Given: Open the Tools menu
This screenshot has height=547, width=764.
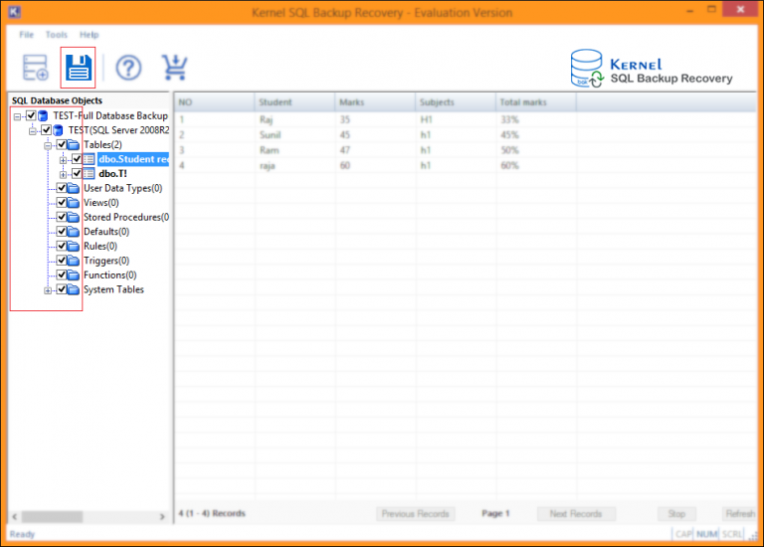Looking at the screenshot, I should click(x=57, y=35).
